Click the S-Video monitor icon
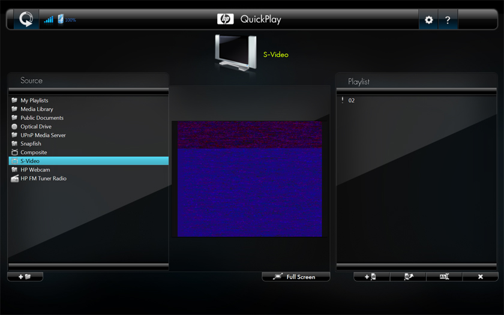 click(x=236, y=53)
